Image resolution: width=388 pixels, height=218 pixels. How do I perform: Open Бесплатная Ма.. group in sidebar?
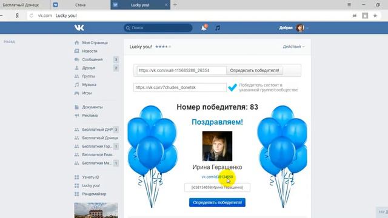tap(97, 163)
